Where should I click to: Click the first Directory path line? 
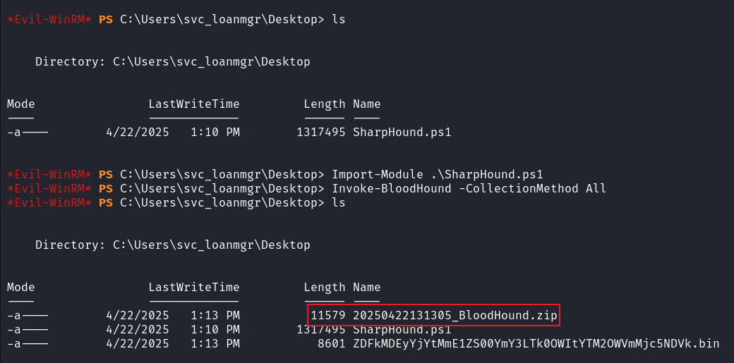tap(173, 62)
